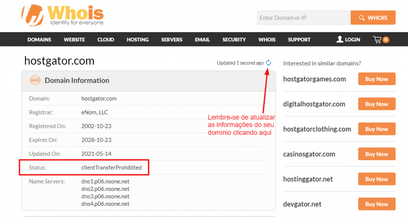The height and width of the screenshot is (217, 408).
Task: Open the shopping cart icon
Action: (377, 39)
